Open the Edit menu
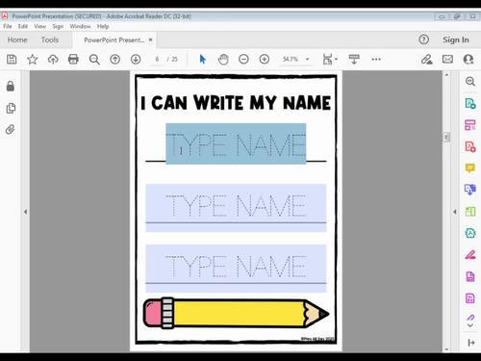This screenshot has height=361, width=481. (23, 26)
